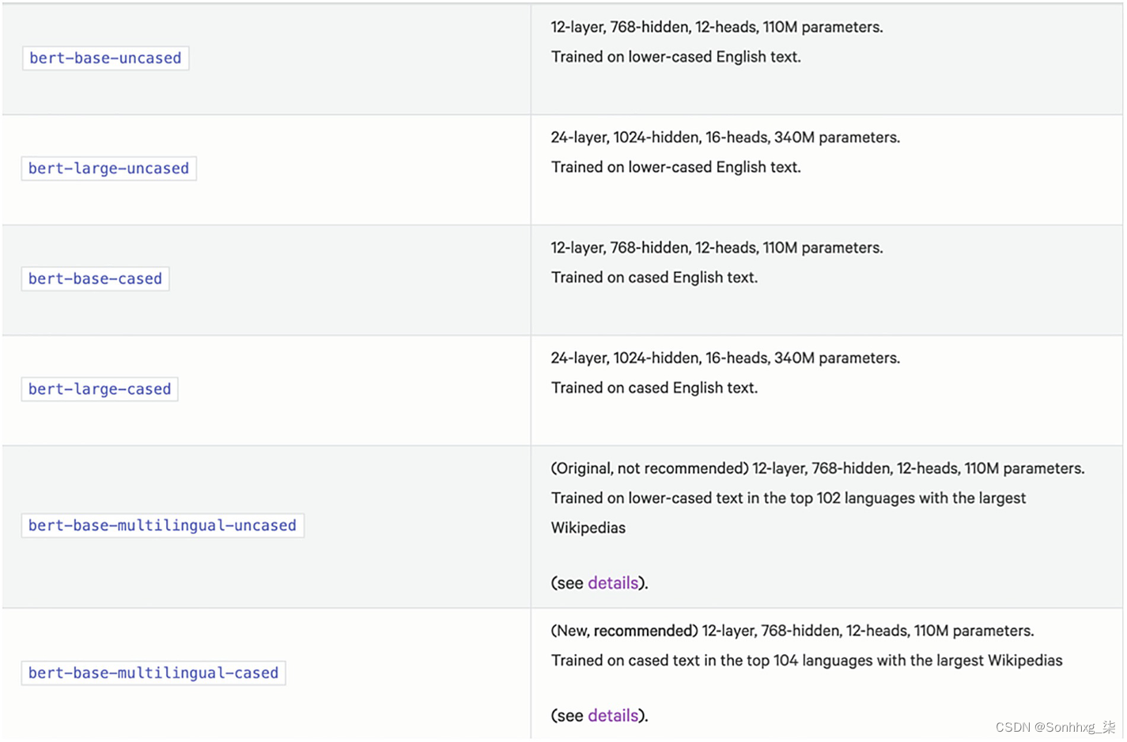Image resolution: width=1127 pixels, height=742 pixels.
Task: Follow details link in multilingual-cased row
Action: tap(613, 715)
